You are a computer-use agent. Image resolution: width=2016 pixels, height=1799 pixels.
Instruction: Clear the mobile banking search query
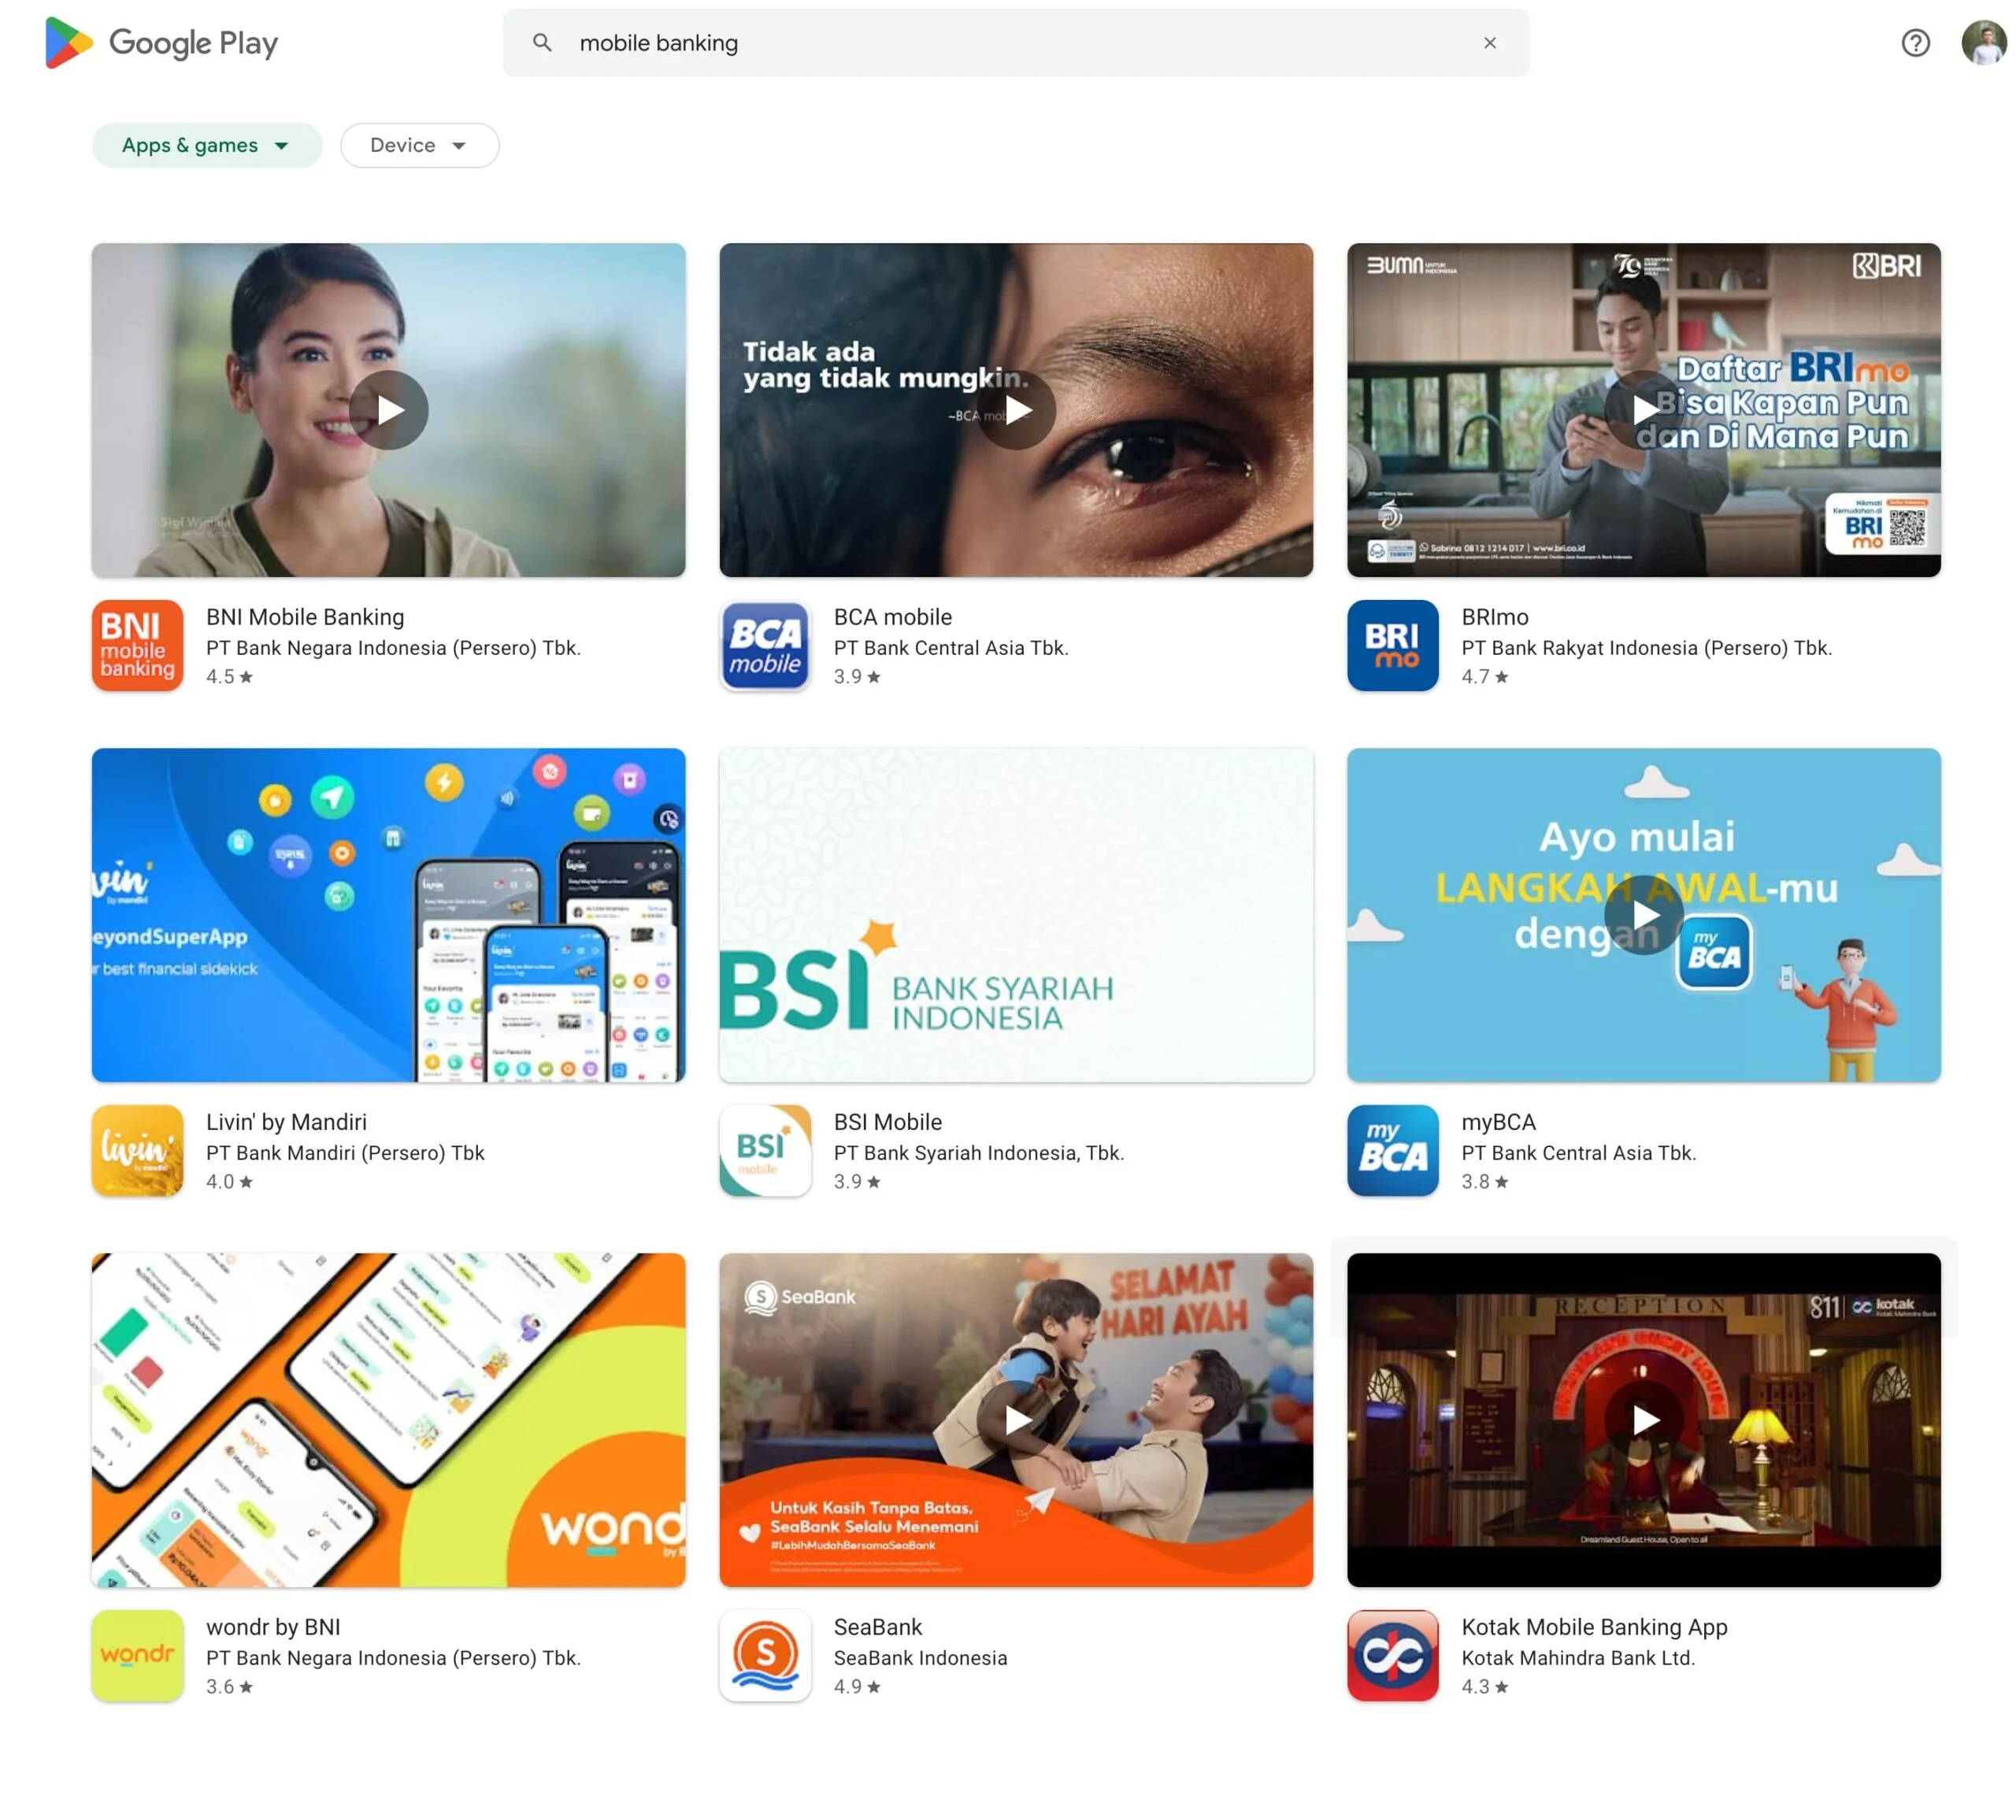coord(1490,43)
